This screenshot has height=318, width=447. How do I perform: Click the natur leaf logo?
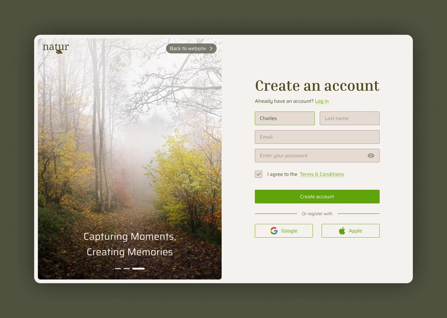tap(56, 48)
